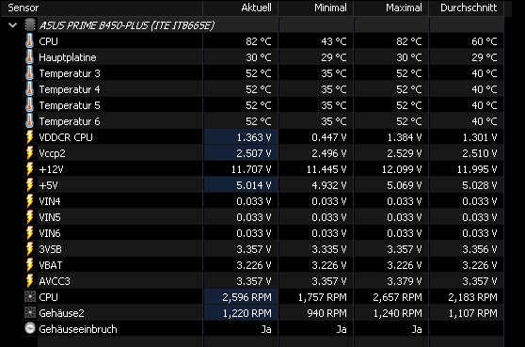Screen dimensions: 525x347
Task: Select the Temperatur 6 sensor label
Action: tap(70, 121)
